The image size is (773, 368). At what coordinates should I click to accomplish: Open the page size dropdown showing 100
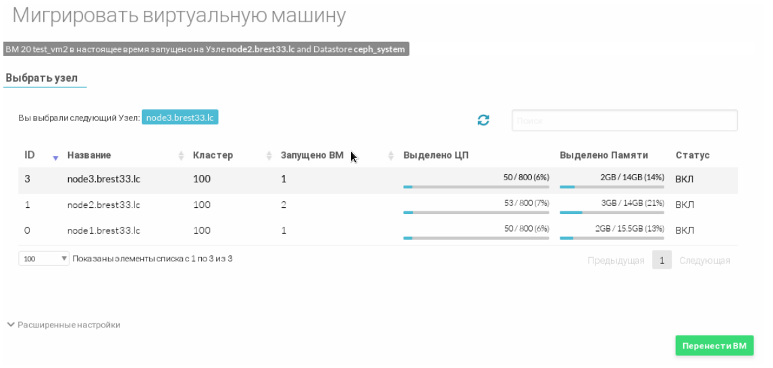[44, 259]
